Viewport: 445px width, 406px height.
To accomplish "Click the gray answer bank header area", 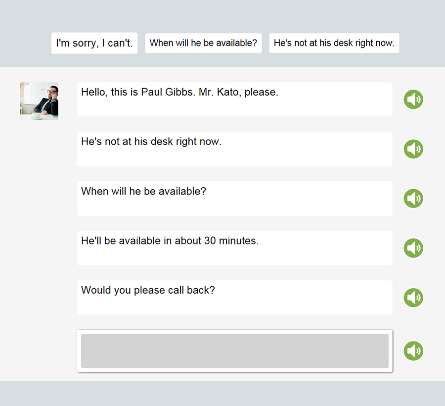I will [x=222, y=15].
